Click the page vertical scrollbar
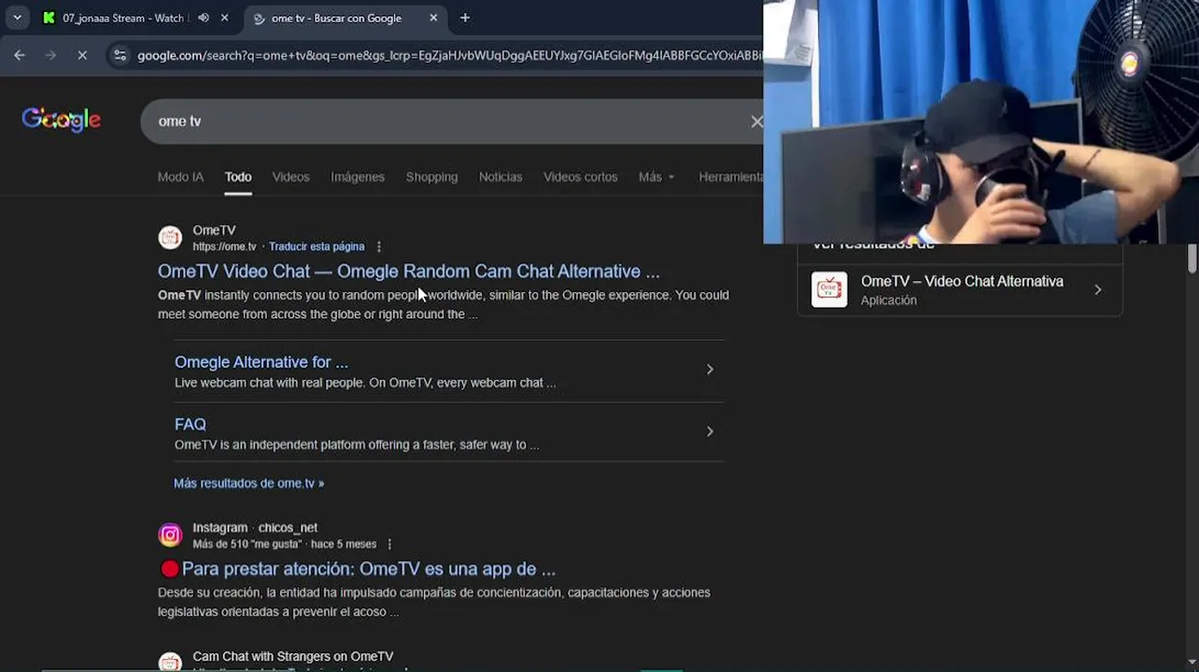 [1192, 259]
